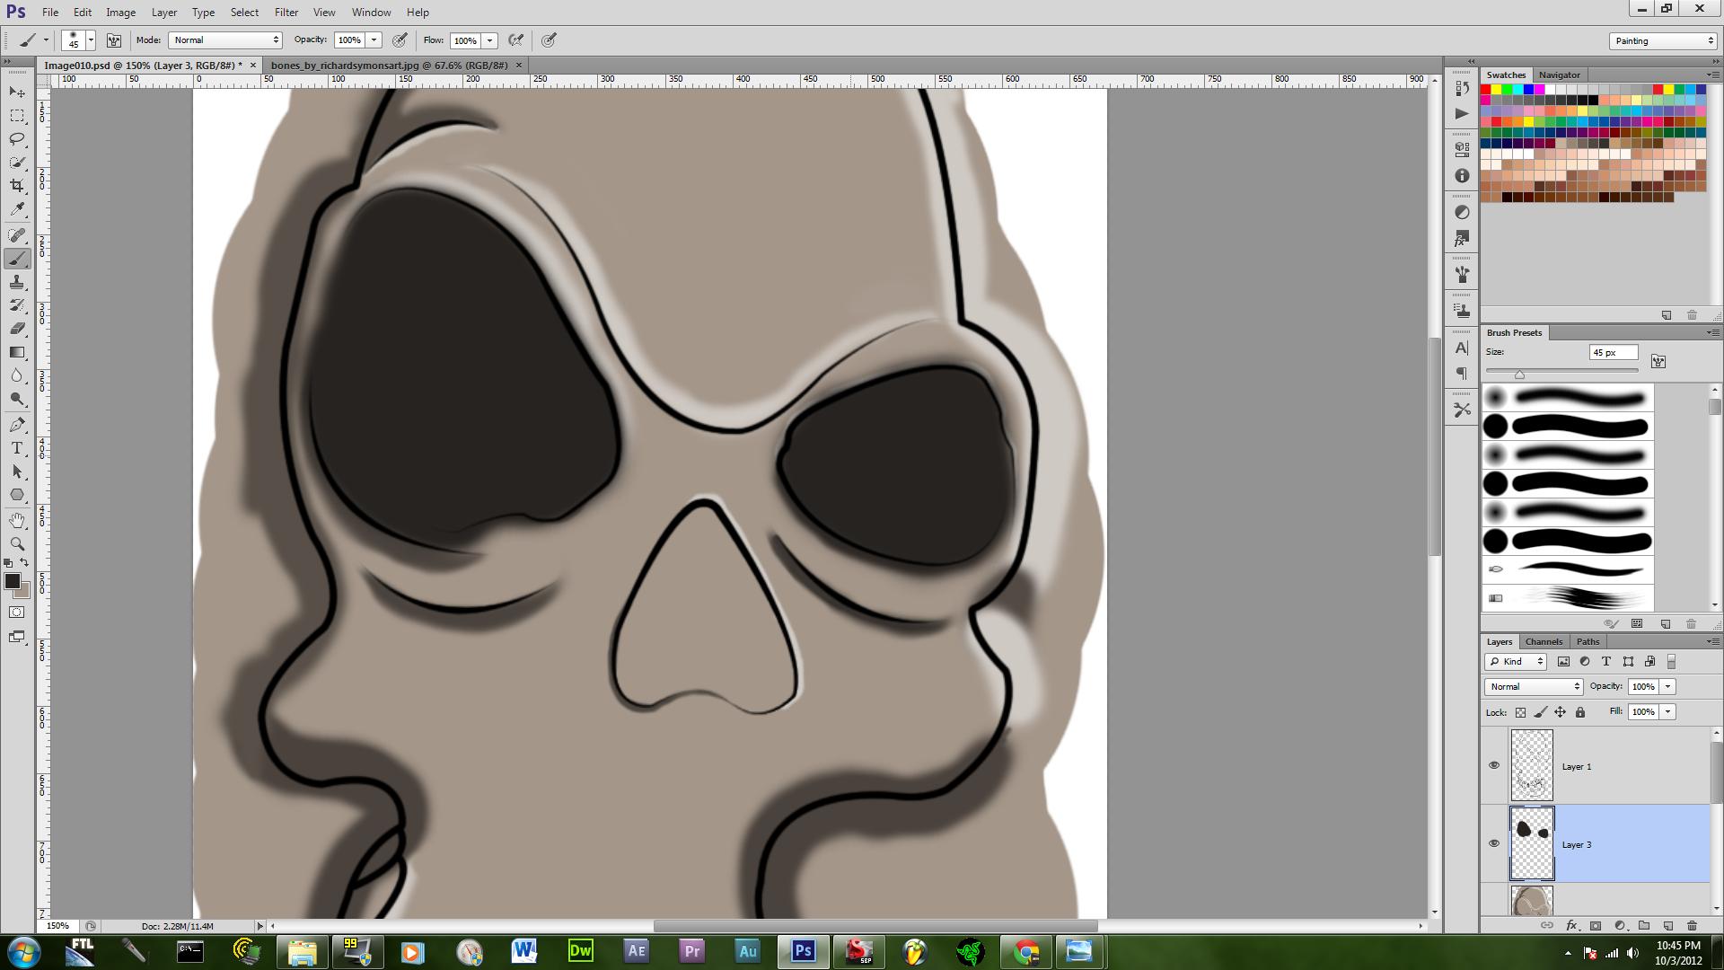Select the Spot Healing Brush tool
The height and width of the screenshot is (970, 1724).
point(17,235)
